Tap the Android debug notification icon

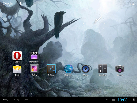click(x=113, y=100)
